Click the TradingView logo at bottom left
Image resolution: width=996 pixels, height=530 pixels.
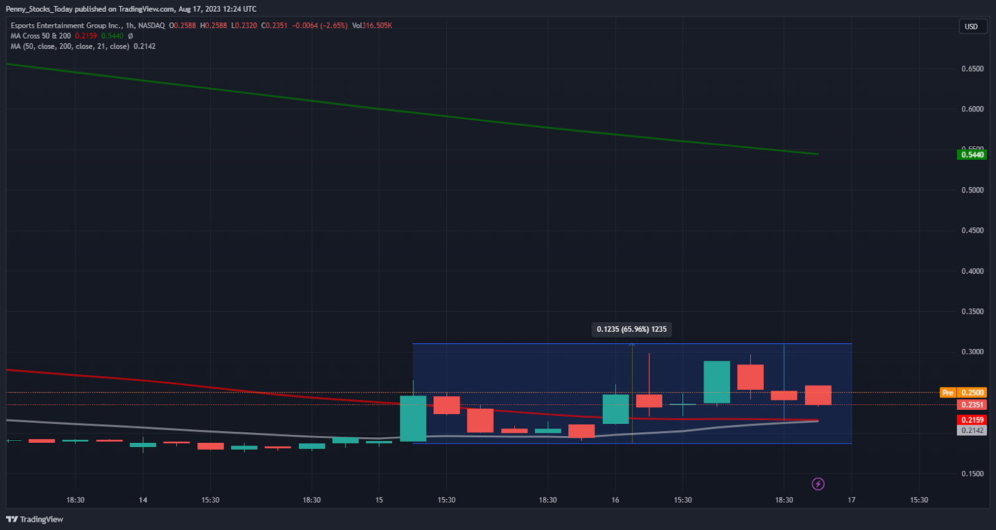point(35,519)
